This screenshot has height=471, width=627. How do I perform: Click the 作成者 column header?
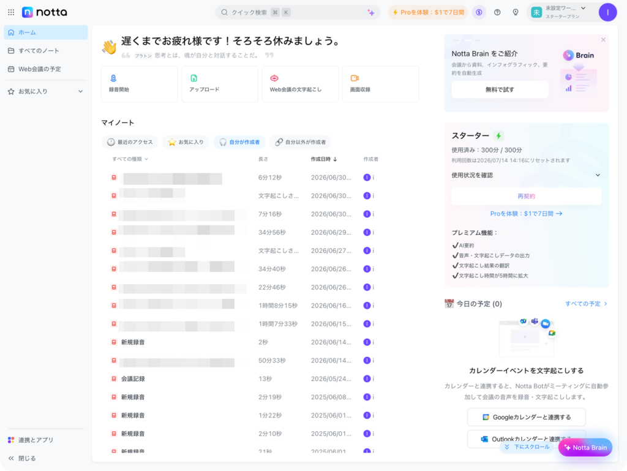coord(370,159)
